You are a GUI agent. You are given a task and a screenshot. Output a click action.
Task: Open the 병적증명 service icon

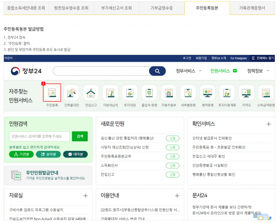tap(208, 93)
